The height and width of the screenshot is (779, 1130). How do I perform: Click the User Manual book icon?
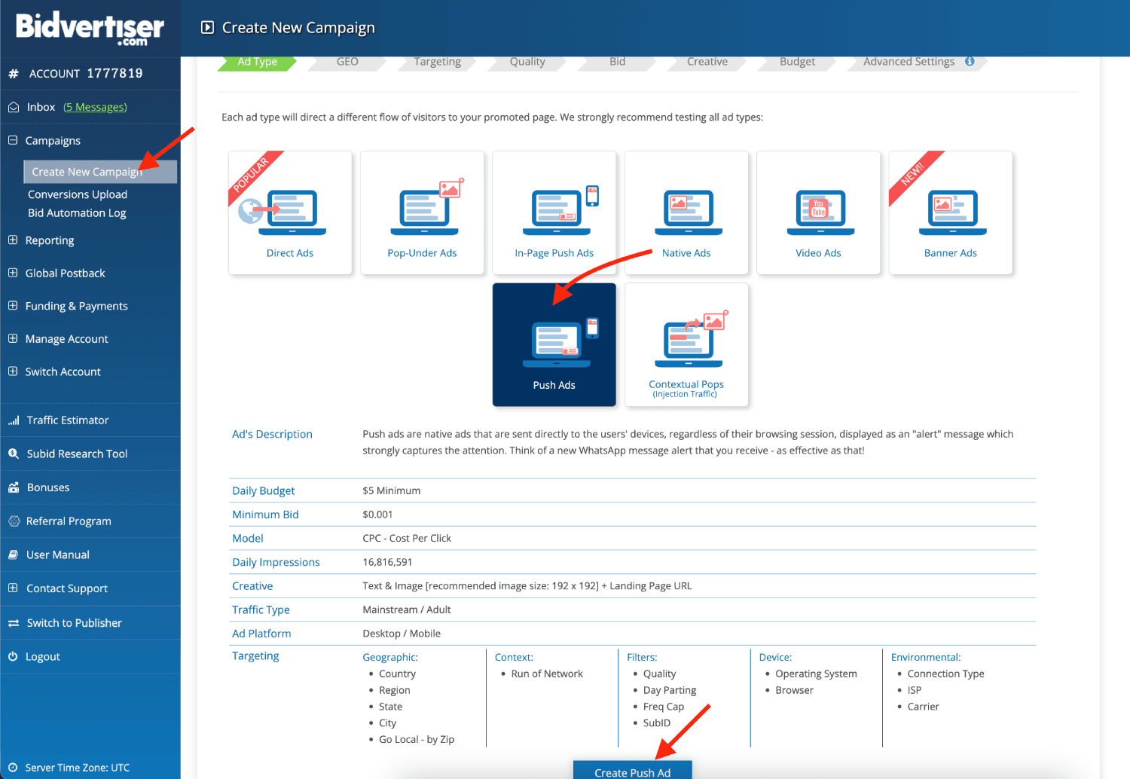coord(14,554)
